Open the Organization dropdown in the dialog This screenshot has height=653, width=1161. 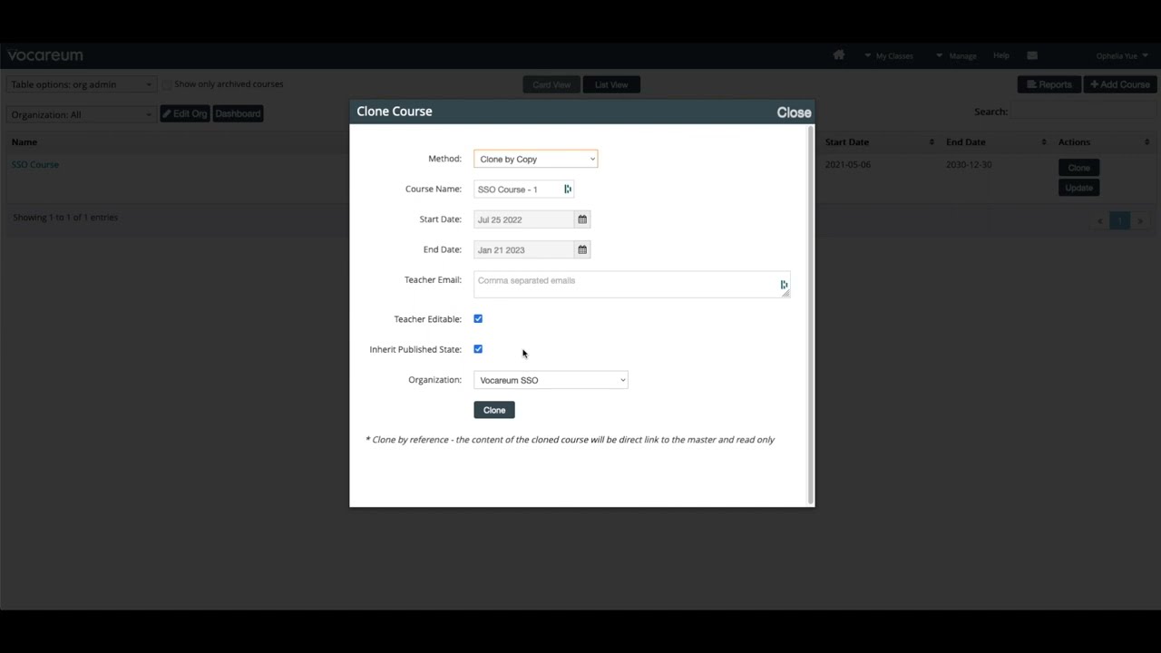[x=551, y=380]
